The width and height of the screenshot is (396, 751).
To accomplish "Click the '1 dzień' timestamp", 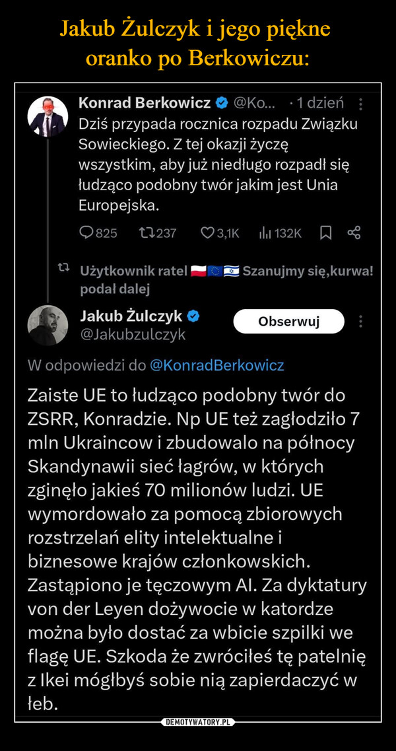I will [320, 104].
